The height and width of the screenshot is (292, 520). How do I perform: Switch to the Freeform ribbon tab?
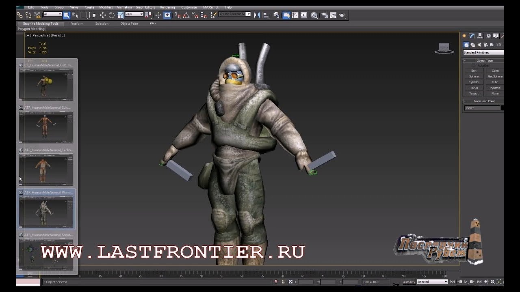77,24
